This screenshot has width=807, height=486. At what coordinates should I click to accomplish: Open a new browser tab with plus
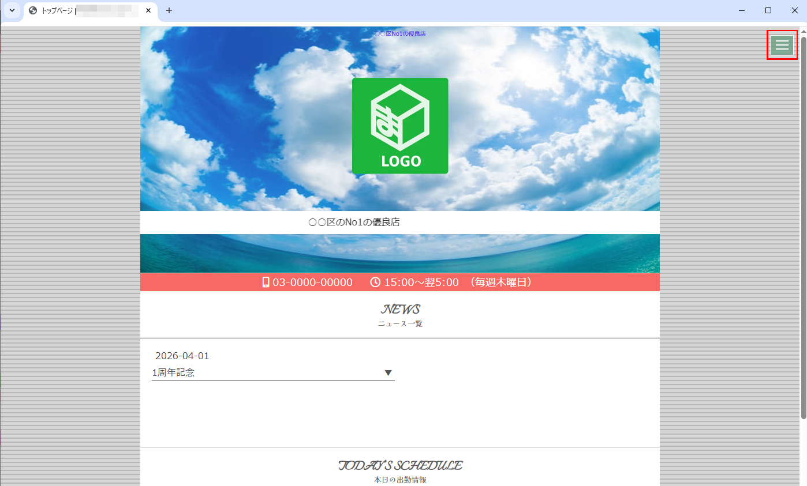(169, 10)
